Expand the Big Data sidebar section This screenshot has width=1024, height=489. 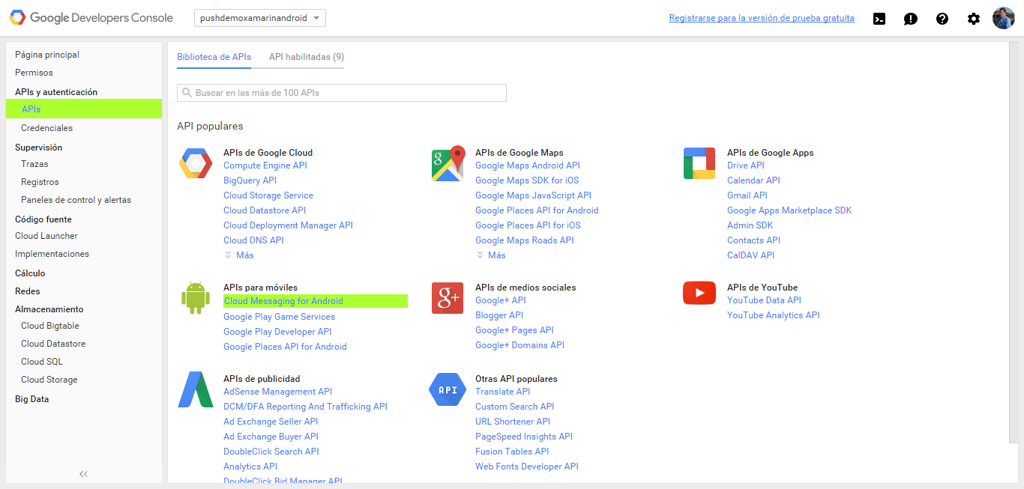(x=31, y=399)
